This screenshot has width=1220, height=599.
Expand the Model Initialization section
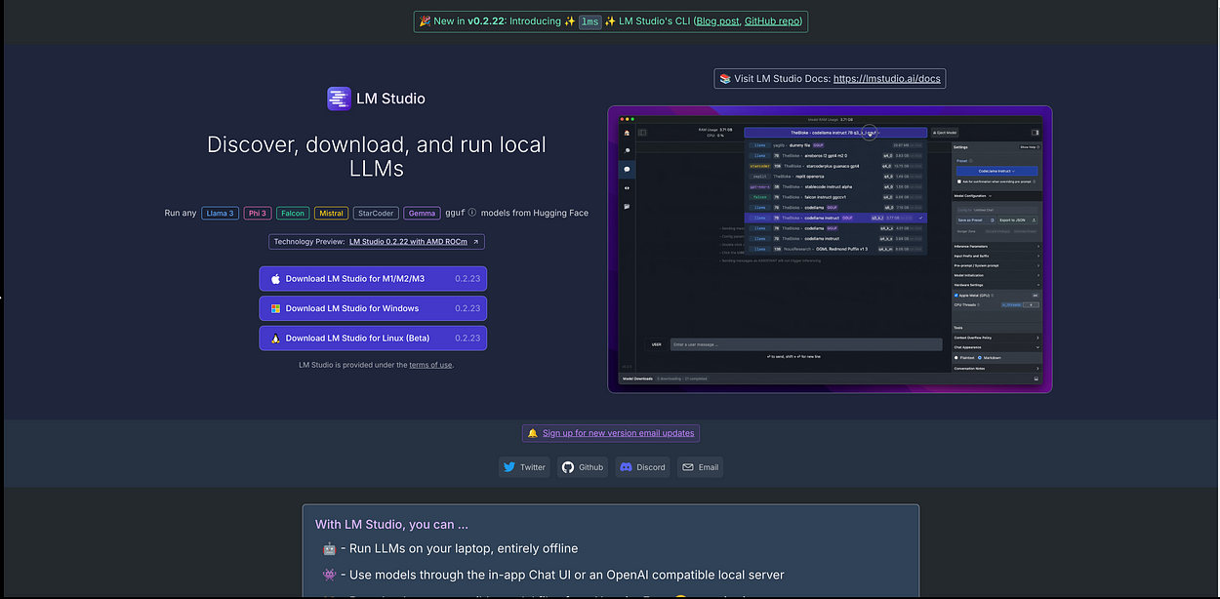pos(996,275)
